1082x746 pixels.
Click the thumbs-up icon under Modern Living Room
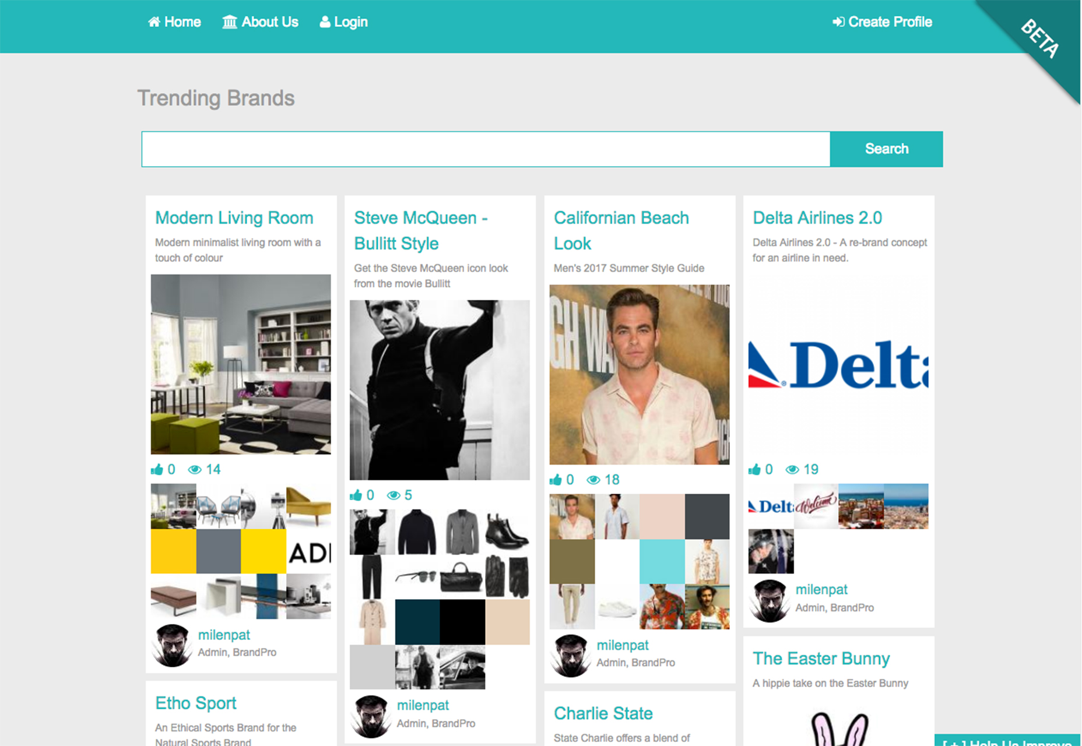157,469
